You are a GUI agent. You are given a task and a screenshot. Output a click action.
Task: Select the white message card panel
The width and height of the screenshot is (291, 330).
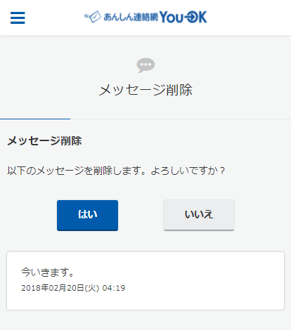click(x=145, y=281)
